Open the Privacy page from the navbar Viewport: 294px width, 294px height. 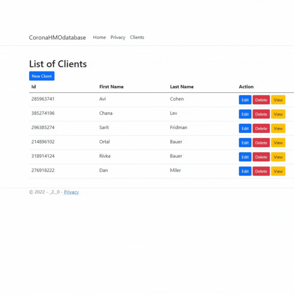[x=118, y=37]
